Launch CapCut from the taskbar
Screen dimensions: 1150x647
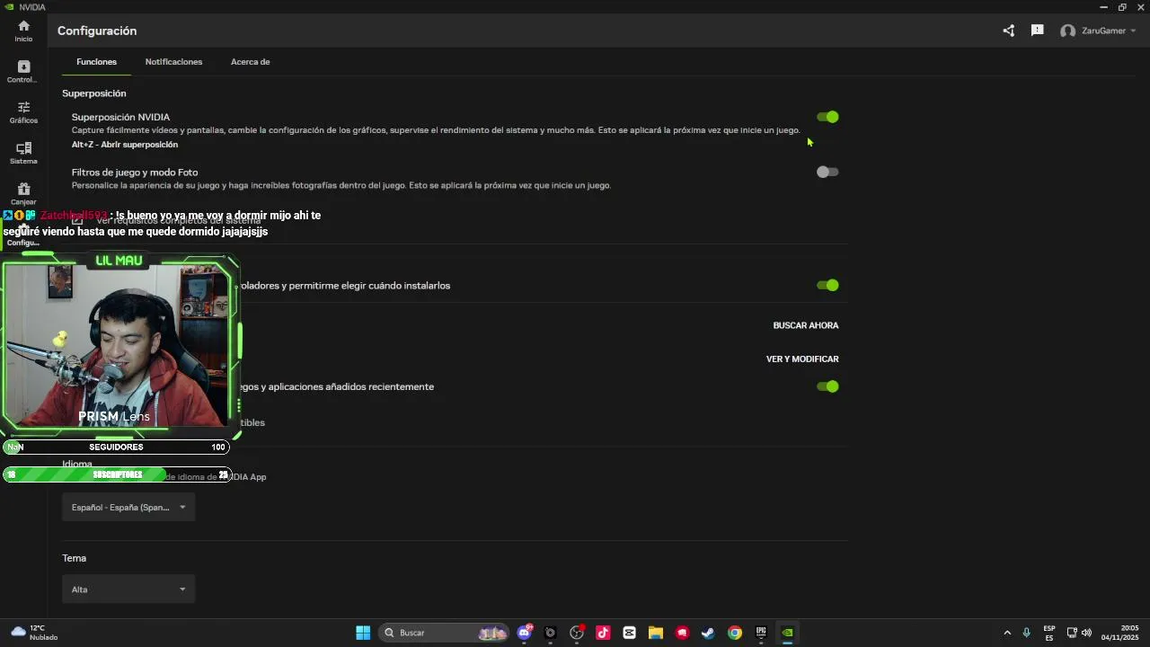(x=629, y=633)
